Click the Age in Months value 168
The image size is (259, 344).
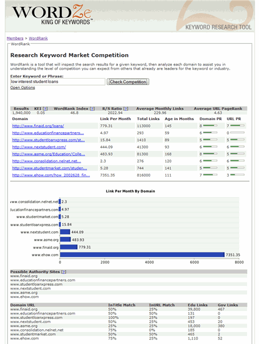(168, 154)
